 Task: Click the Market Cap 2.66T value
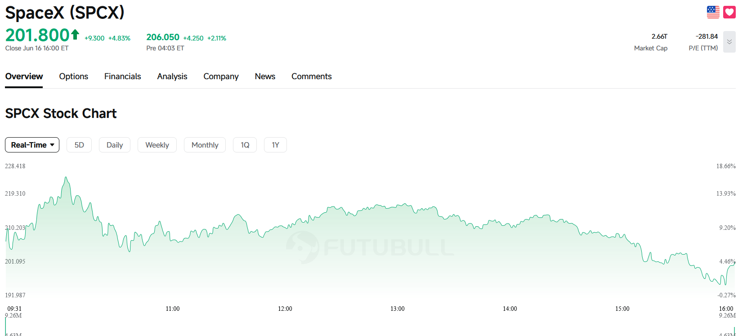[x=659, y=36]
